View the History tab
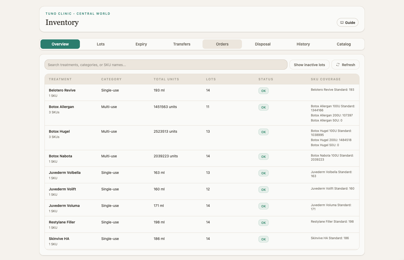The image size is (404, 260). click(303, 44)
